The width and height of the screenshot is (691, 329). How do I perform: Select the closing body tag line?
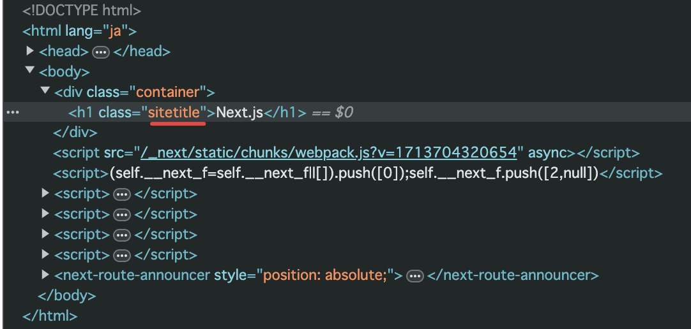pos(67,296)
